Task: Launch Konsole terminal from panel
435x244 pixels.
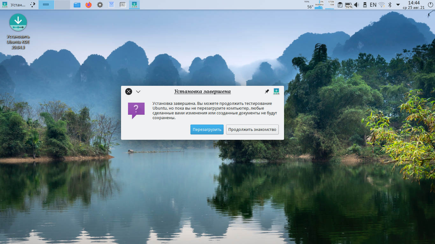Action: tap(123, 5)
